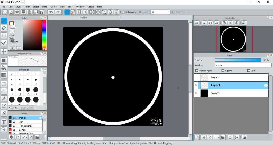The width and height of the screenshot is (273, 145).
Task: Hide Layer2 using its visibility dot
Action: click(196, 93)
